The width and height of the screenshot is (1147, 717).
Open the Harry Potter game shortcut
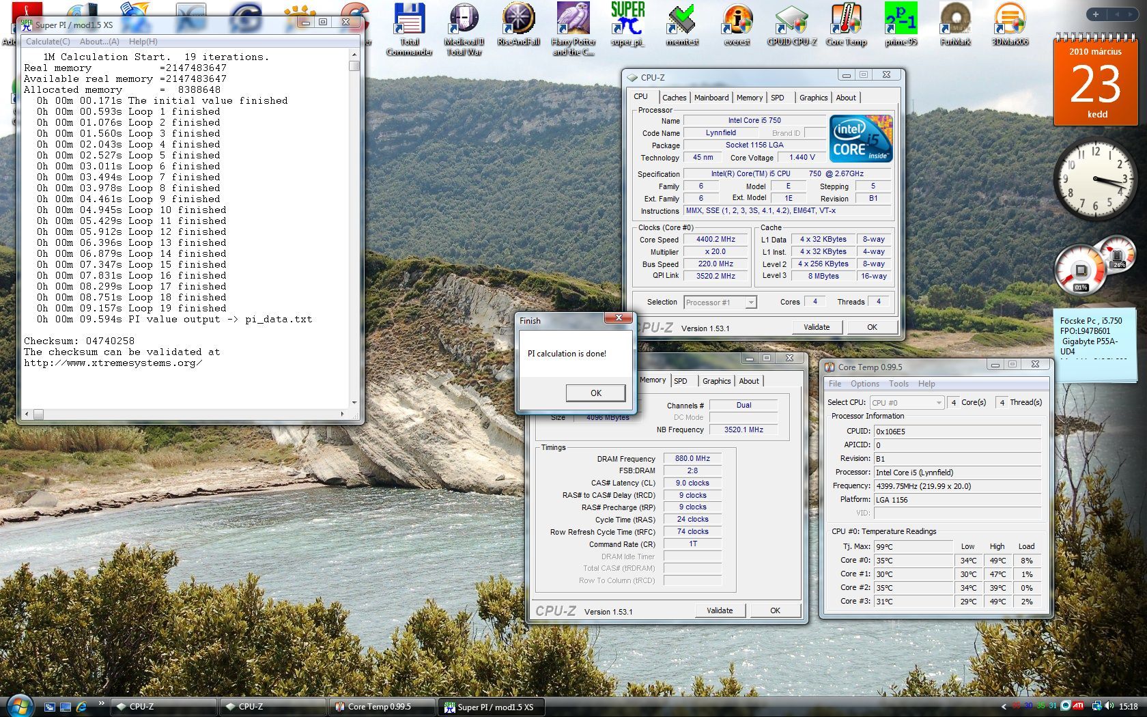(x=573, y=29)
